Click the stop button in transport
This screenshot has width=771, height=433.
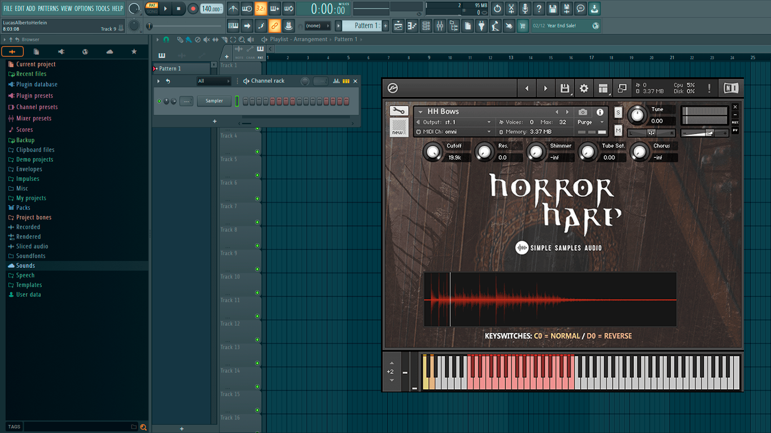[x=178, y=8]
